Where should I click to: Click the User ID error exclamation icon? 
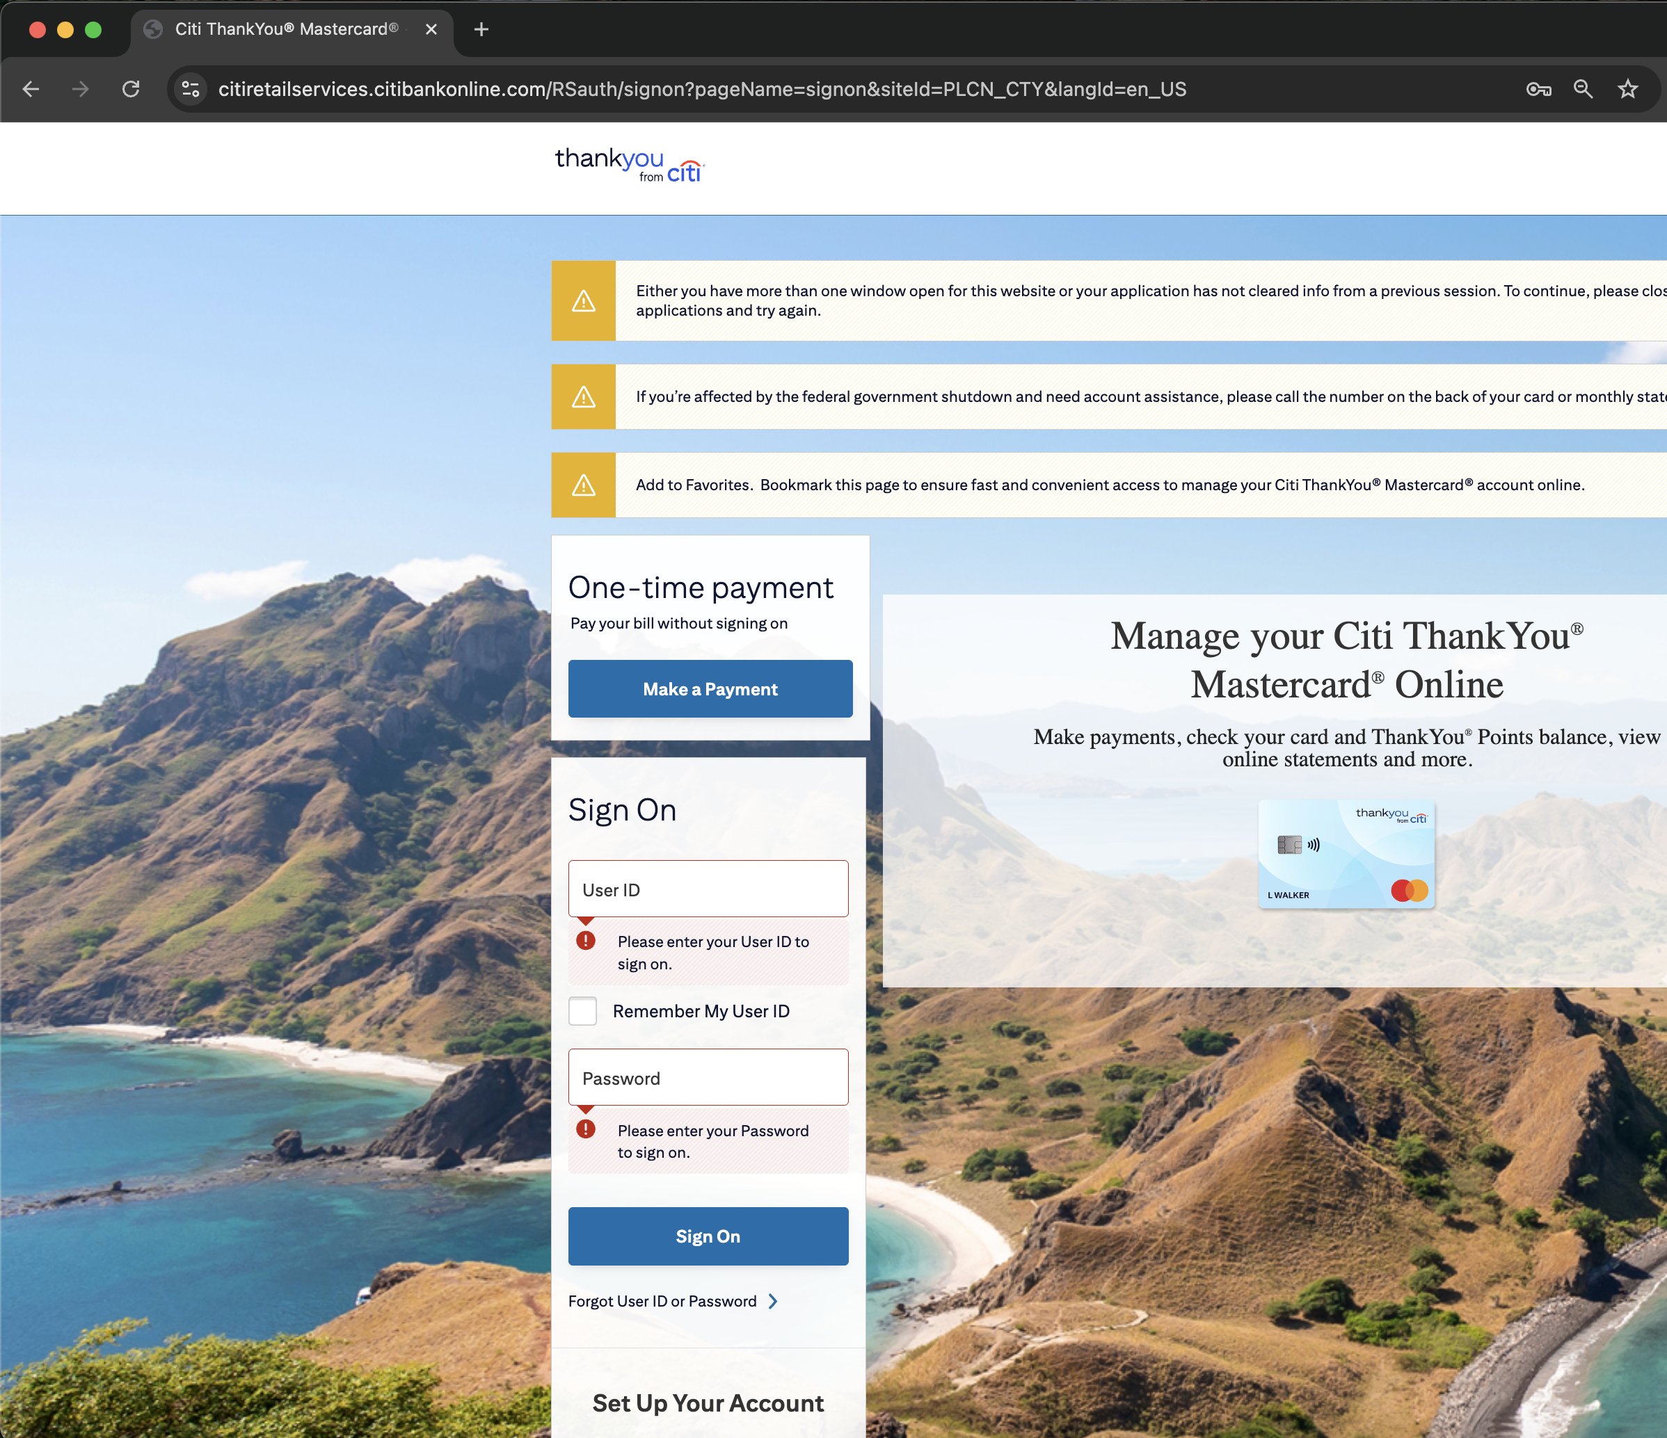(586, 940)
